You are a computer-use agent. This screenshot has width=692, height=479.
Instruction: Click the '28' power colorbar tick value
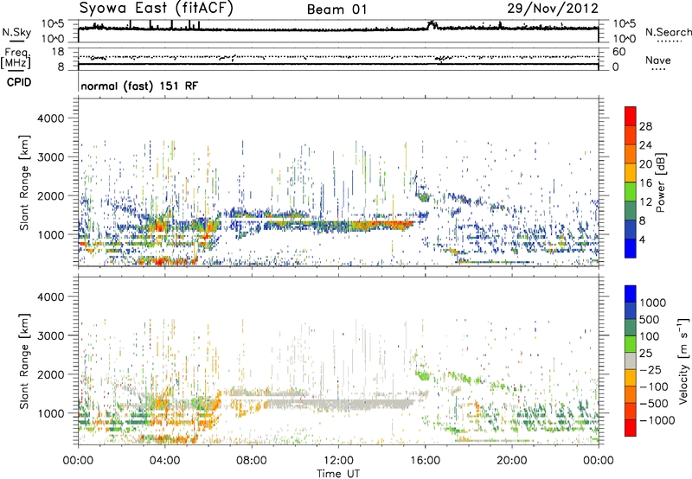645,126
